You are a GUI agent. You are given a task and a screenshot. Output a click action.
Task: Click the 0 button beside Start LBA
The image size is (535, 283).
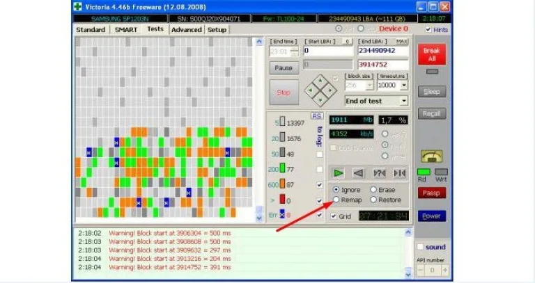pyautogui.click(x=347, y=41)
